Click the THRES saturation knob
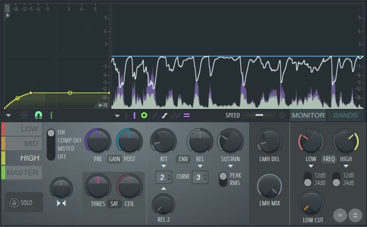This screenshot has width=367, height=227. coord(98,186)
